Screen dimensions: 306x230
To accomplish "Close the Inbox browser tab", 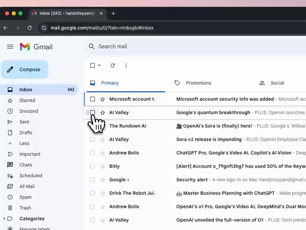I will point(101,13).
